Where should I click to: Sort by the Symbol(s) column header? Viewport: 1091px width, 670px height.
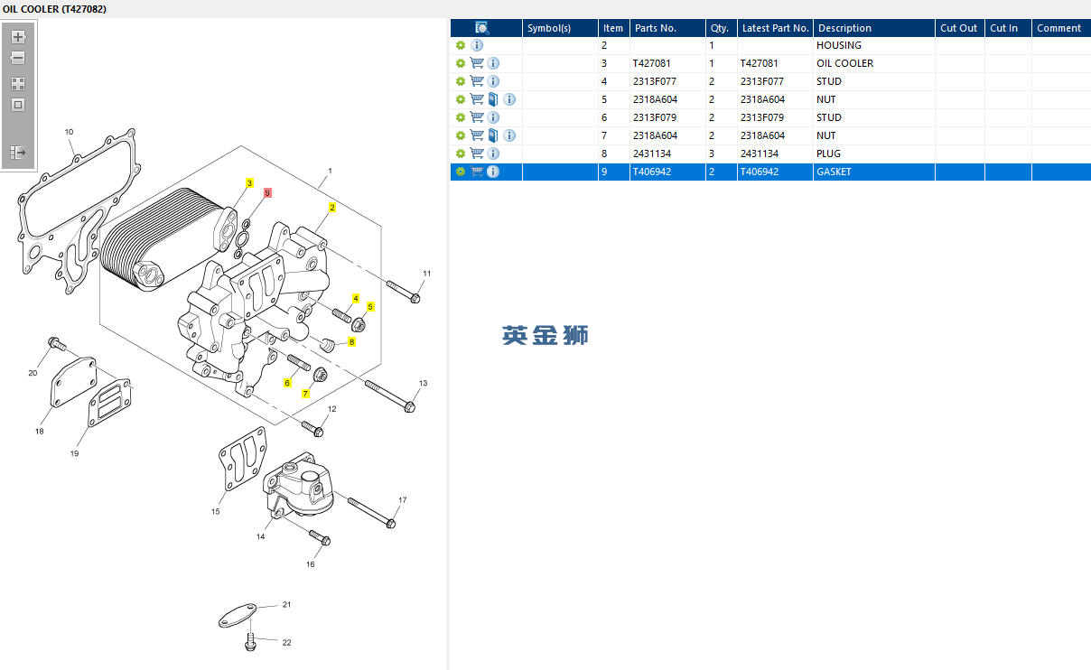point(560,28)
